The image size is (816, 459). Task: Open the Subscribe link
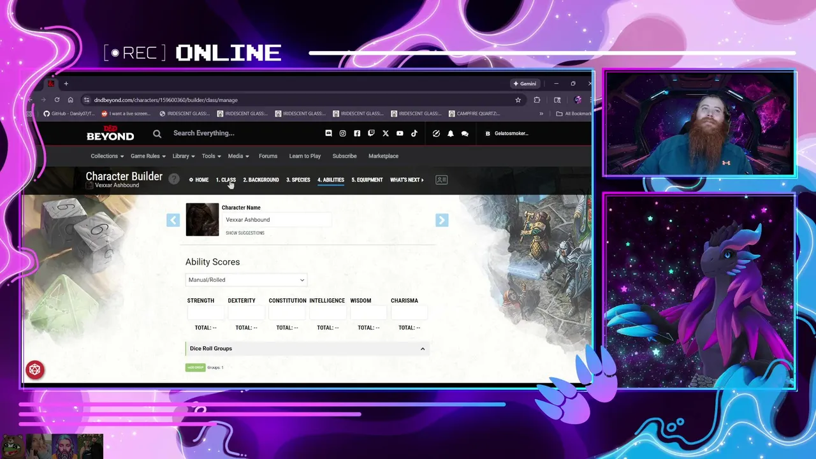344,156
